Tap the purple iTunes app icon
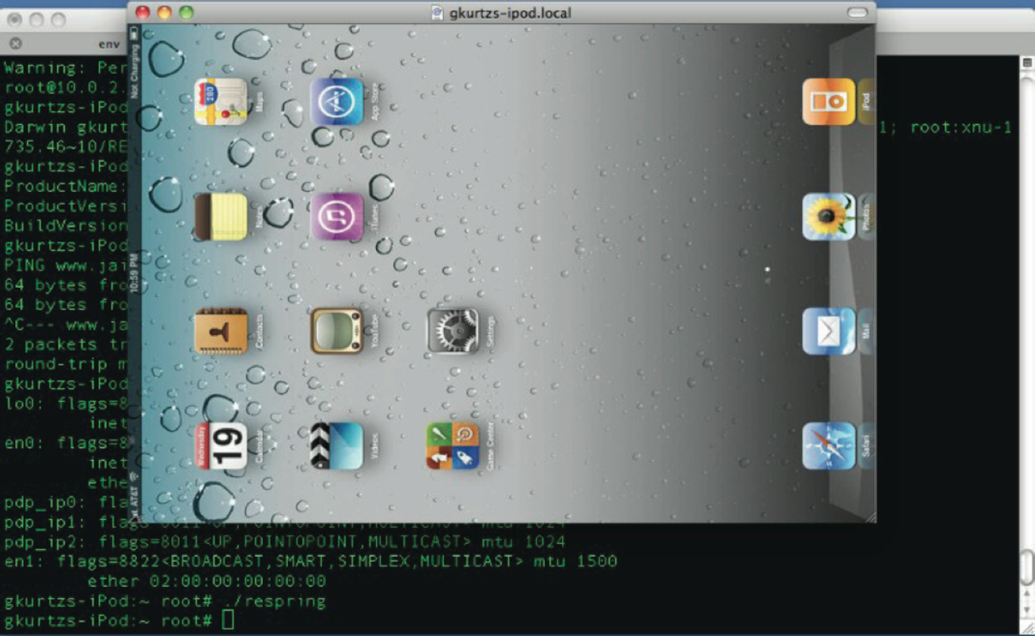This screenshot has height=636, width=1035. (x=336, y=217)
